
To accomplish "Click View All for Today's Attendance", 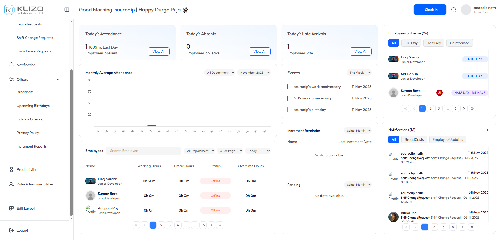I will coord(159,51).
